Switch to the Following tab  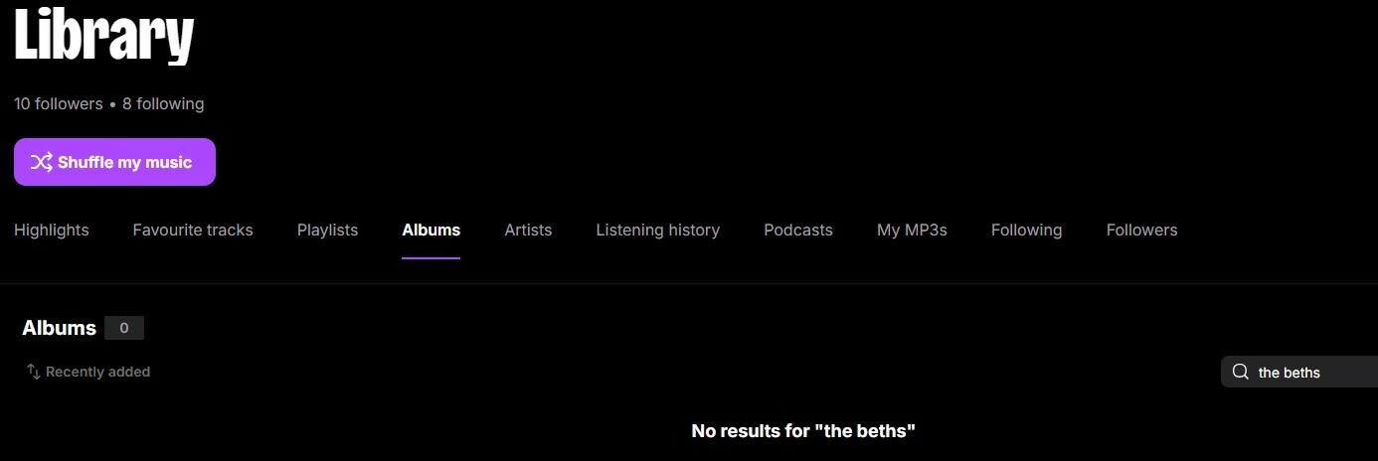pos(1026,230)
